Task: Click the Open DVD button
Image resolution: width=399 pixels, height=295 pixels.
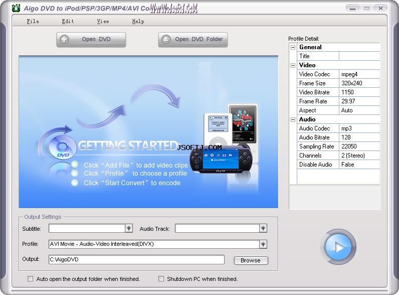Action: pyautogui.click(x=91, y=40)
